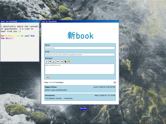The width and height of the screenshot is (166, 124).
Task: Click the poster name "Biggus Dickus"
Action: click(x=51, y=87)
